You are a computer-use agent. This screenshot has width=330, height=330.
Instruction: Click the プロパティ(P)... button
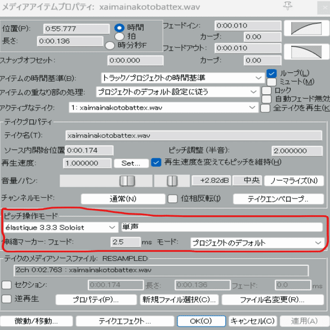96,300
